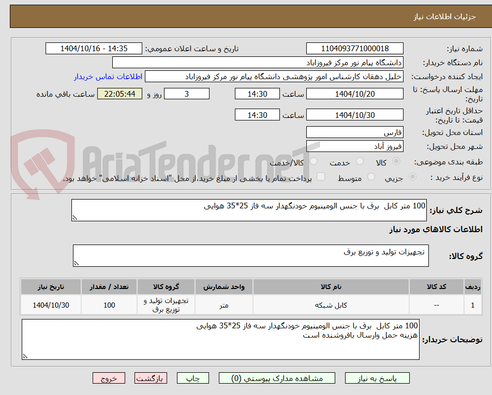
Task: Click the general need description textarea
Action: pyautogui.click(x=249, y=210)
